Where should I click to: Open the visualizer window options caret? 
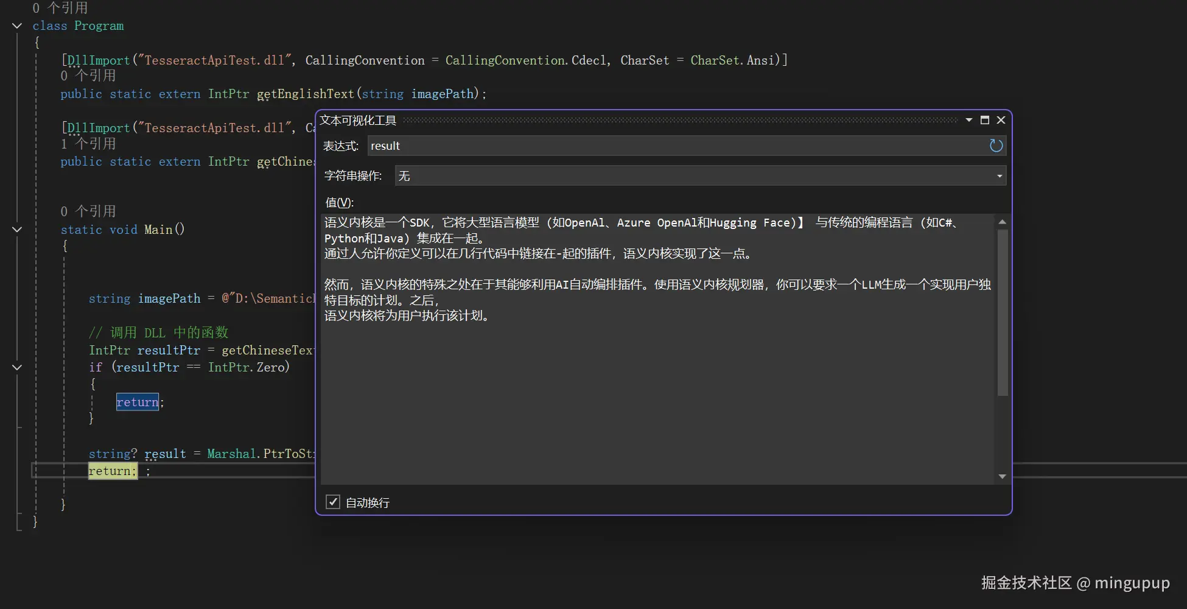point(968,120)
